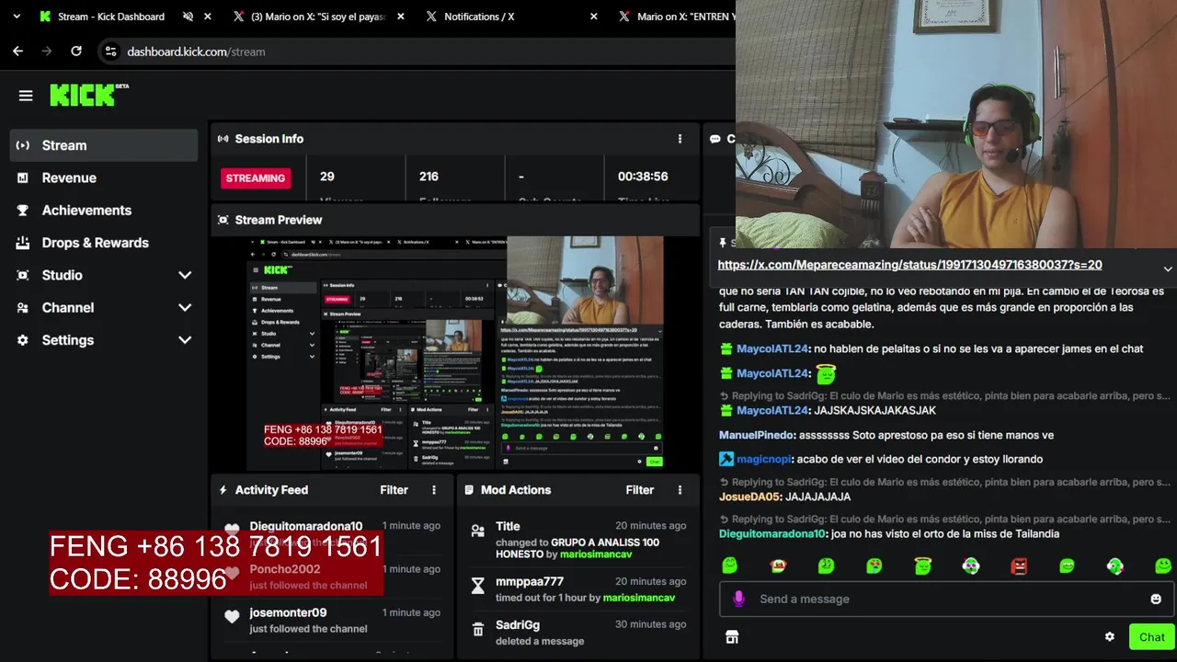
Task: Switch to the Notifications / X tab
Action: coord(479,17)
